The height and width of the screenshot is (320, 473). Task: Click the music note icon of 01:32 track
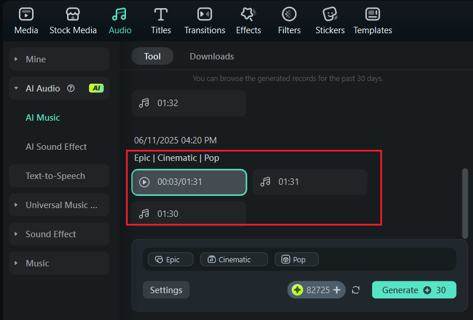144,103
